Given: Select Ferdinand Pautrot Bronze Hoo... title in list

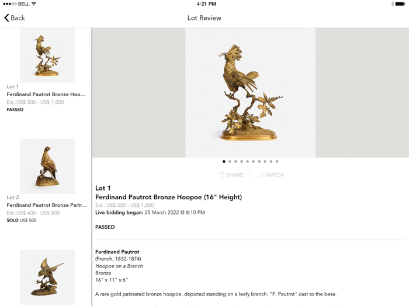Looking at the screenshot, I should click(x=46, y=94).
